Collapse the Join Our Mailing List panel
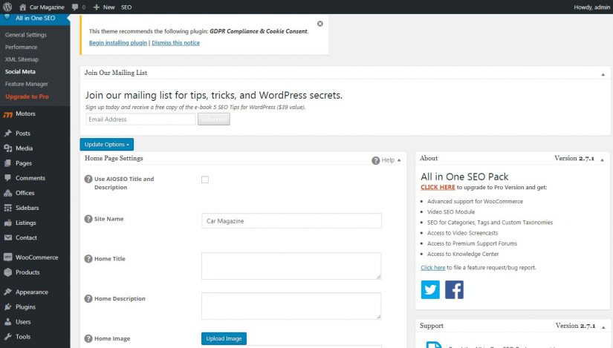 pos(602,73)
